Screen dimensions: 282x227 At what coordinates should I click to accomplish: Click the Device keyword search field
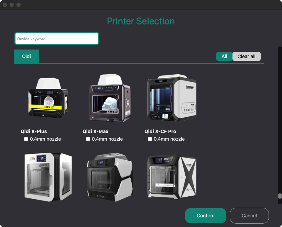tap(57, 39)
